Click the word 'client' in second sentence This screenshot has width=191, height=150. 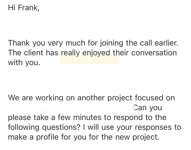point(33,53)
